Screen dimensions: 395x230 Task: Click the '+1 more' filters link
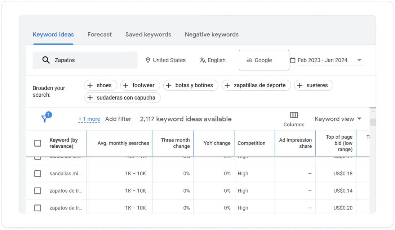click(89, 119)
